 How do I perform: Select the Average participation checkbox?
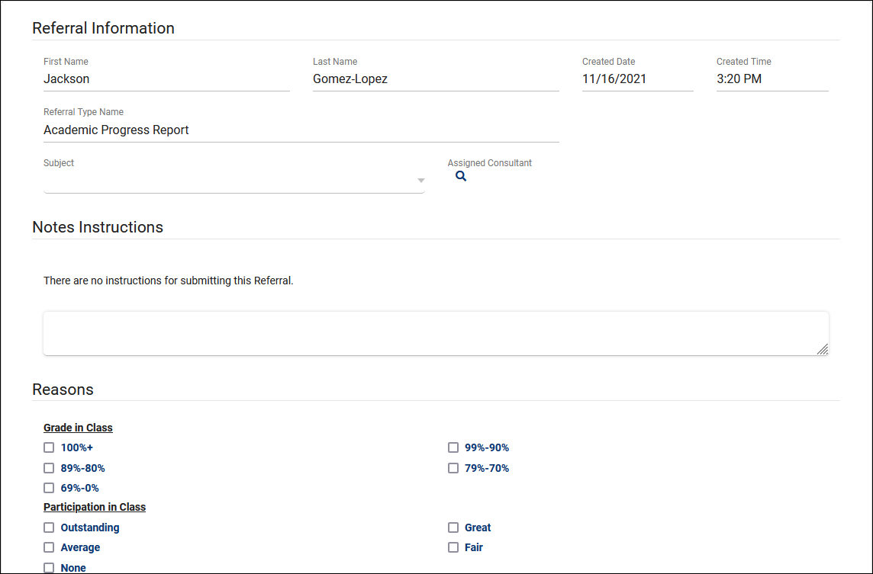click(49, 547)
